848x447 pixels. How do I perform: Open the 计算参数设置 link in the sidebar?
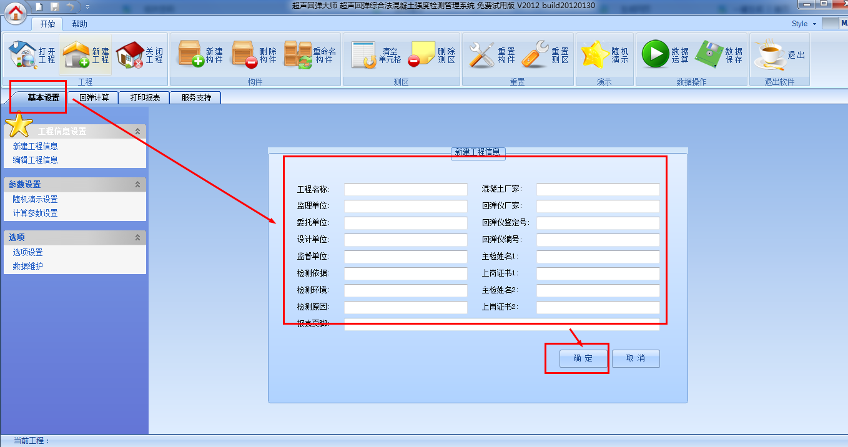point(35,213)
